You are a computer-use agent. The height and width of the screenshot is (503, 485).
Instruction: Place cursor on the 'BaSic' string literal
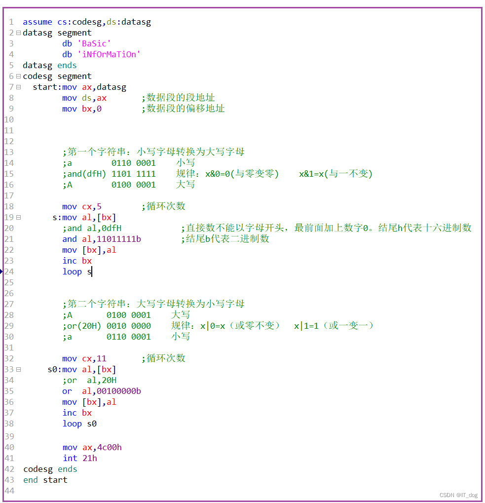tap(94, 43)
